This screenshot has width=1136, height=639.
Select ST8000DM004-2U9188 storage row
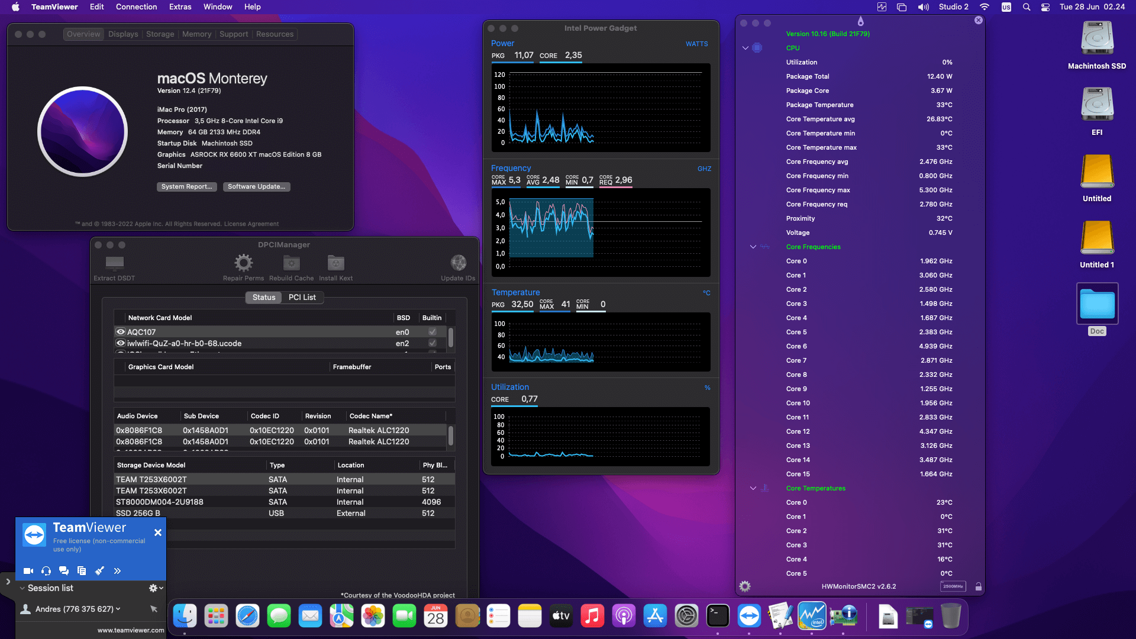[x=285, y=502]
